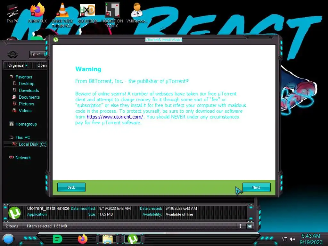Select This PC in navigation pane
This screenshot has width=328, height=246.
point(23,137)
